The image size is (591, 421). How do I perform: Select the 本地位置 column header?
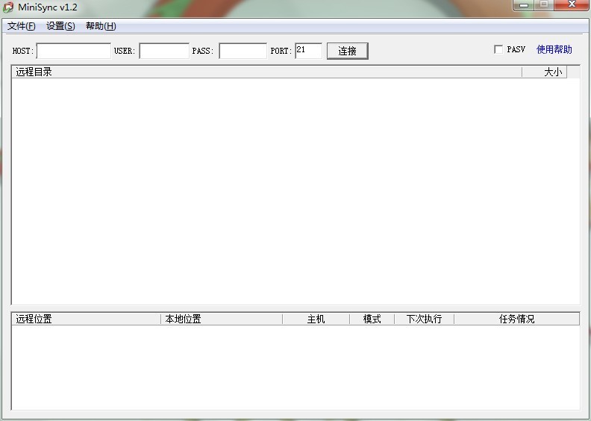pos(221,319)
